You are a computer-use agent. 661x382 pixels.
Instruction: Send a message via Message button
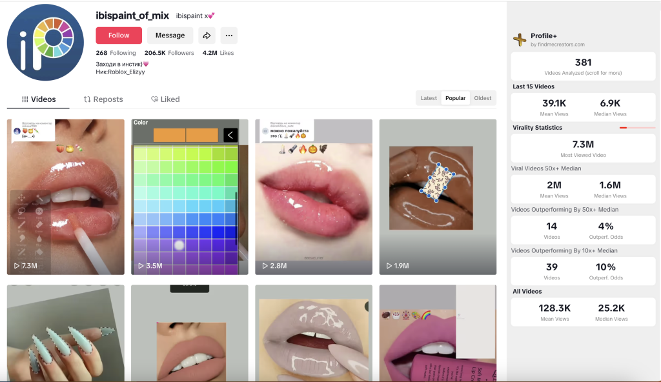170,35
